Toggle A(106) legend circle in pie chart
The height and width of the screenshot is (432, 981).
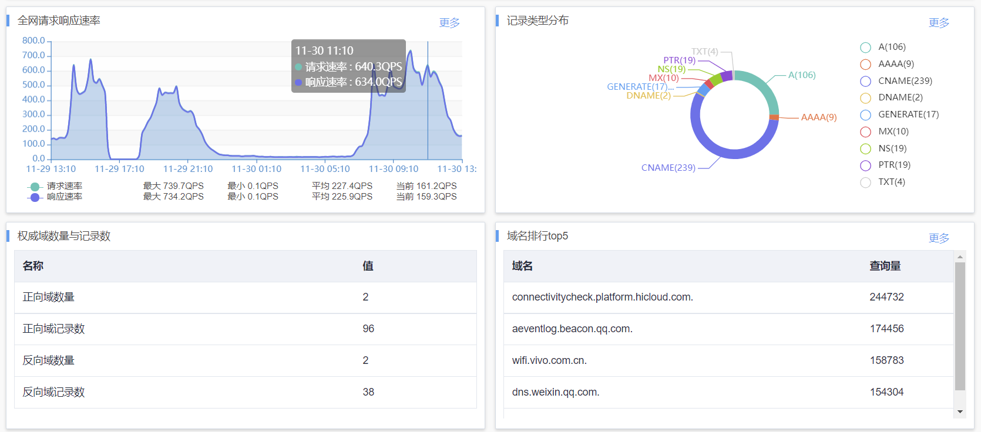point(865,48)
